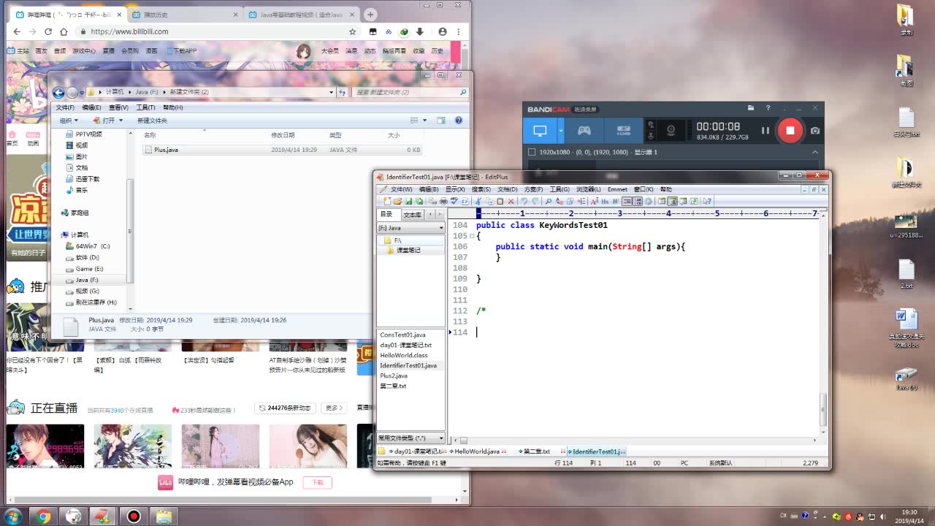Select ConsTest01.java in EditPlus file list
This screenshot has height=526, width=935.
point(402,335)
